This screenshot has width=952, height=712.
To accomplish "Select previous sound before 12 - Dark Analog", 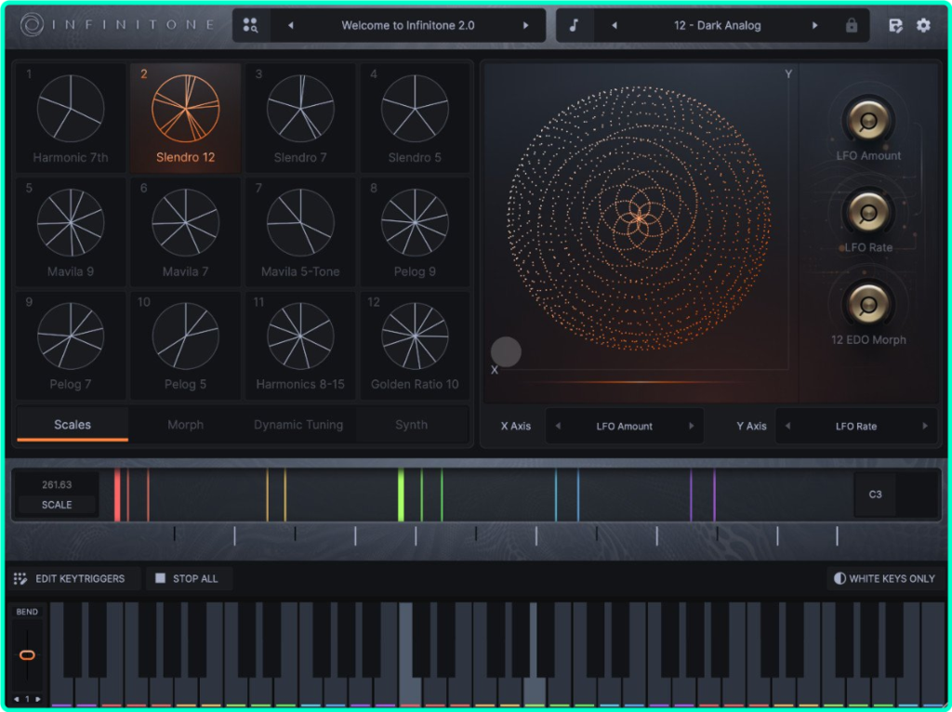I will (x=615, y=25).
